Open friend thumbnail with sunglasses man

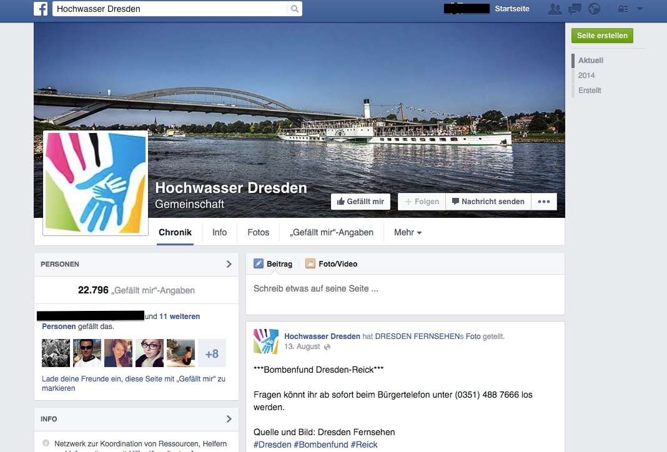click(x=87, y=353)
